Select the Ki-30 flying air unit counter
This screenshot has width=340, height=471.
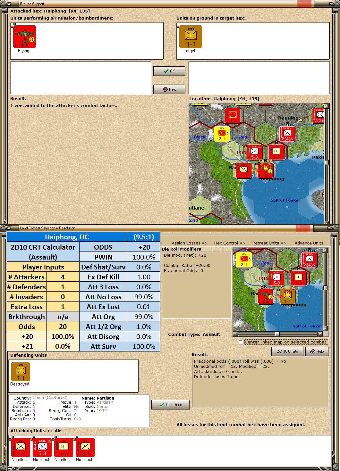click(x=24, y=37)
